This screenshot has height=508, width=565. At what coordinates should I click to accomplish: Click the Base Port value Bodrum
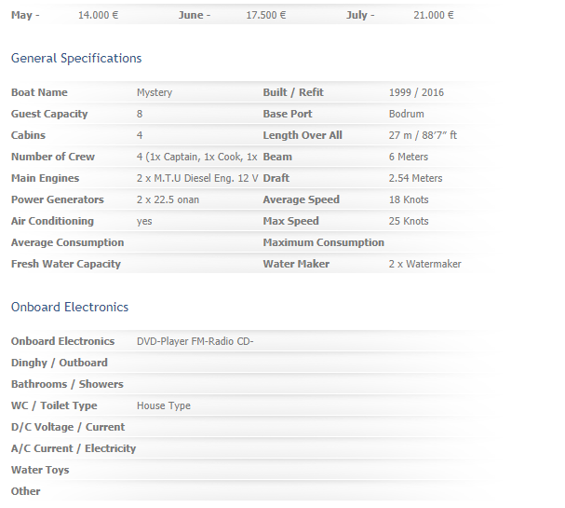pyautogui.click(x=407, y=114)
